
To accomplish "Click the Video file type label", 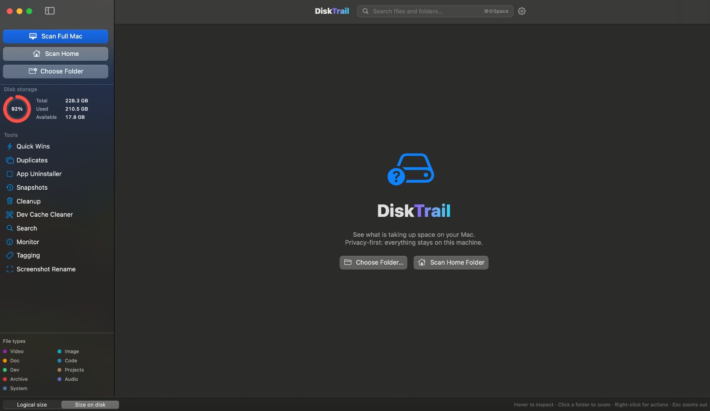I will tap(17, 352).
